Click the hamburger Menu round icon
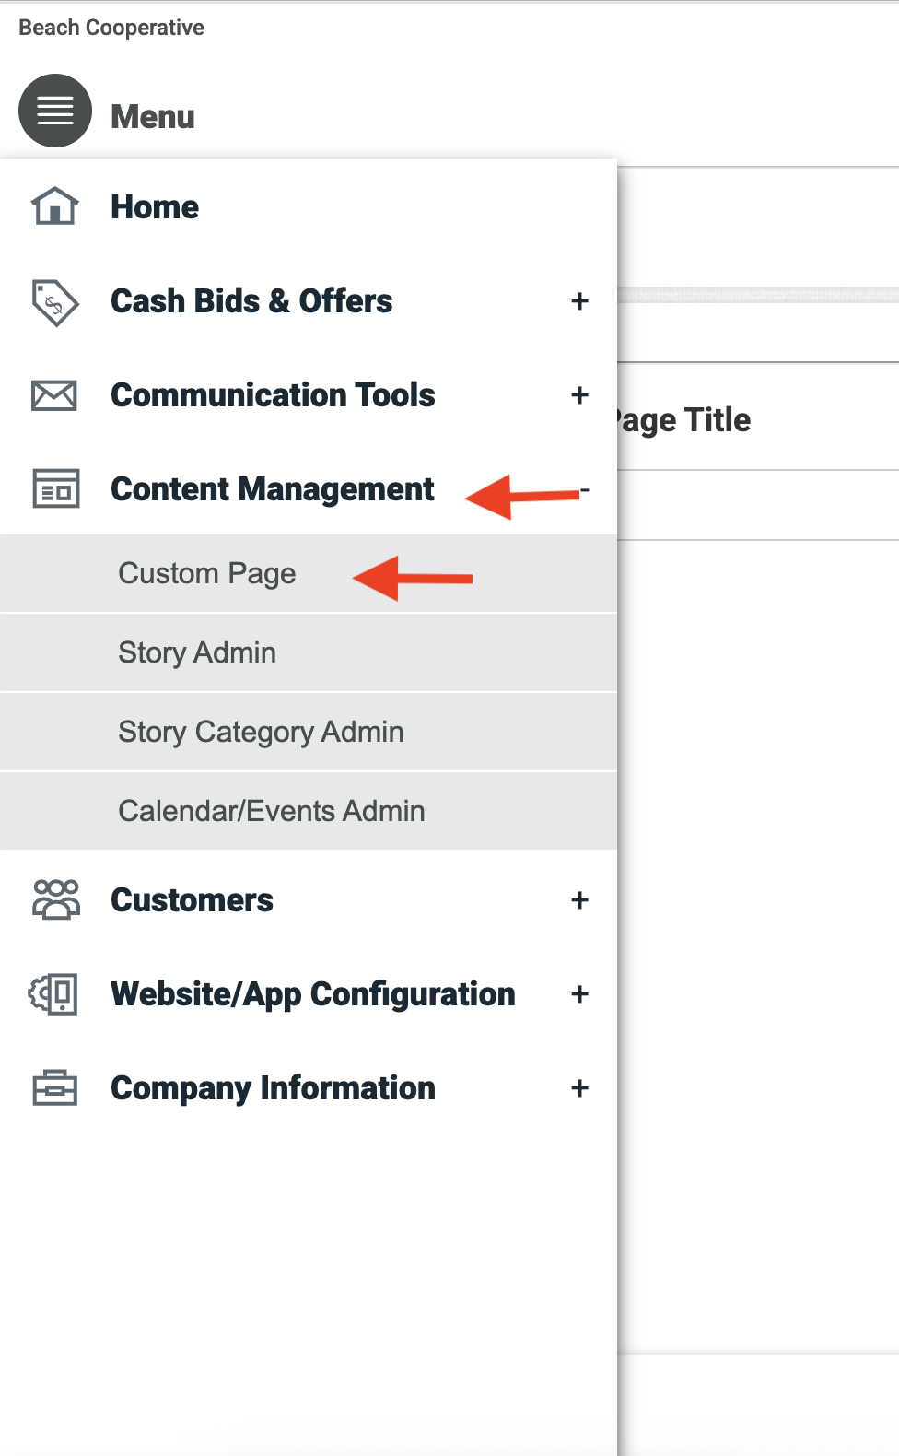Image resolution: width=899 pixels, height=1456 pixels. pyautogui.click(x=55, y=111)
